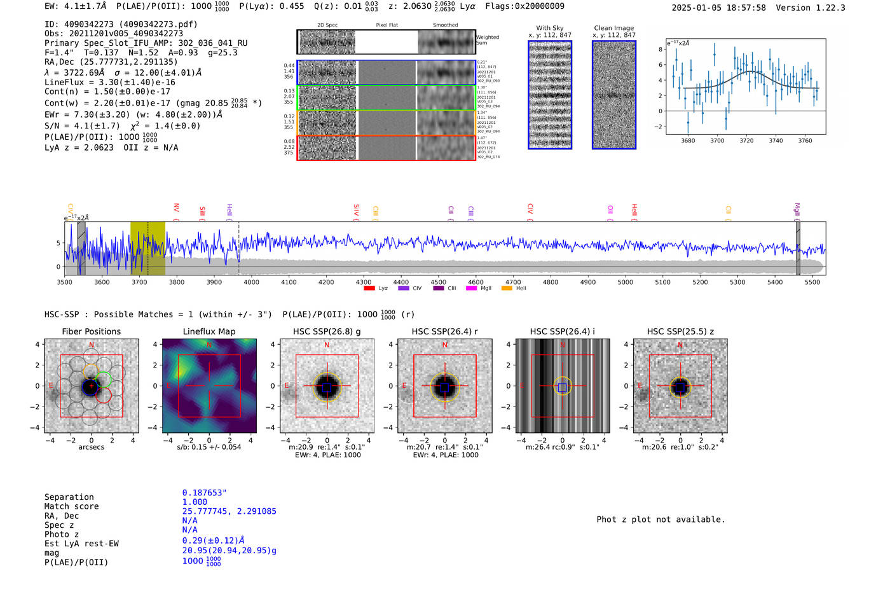Open the With Sky cutout image
The width and height of the screenshot is (890, 606).
click(x=550, y=95)
